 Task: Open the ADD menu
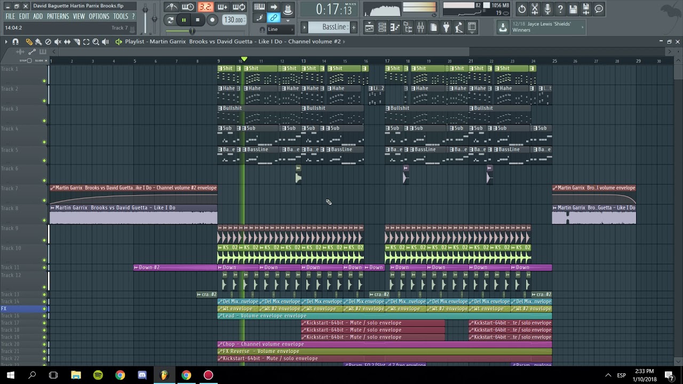tap(38, 17)
